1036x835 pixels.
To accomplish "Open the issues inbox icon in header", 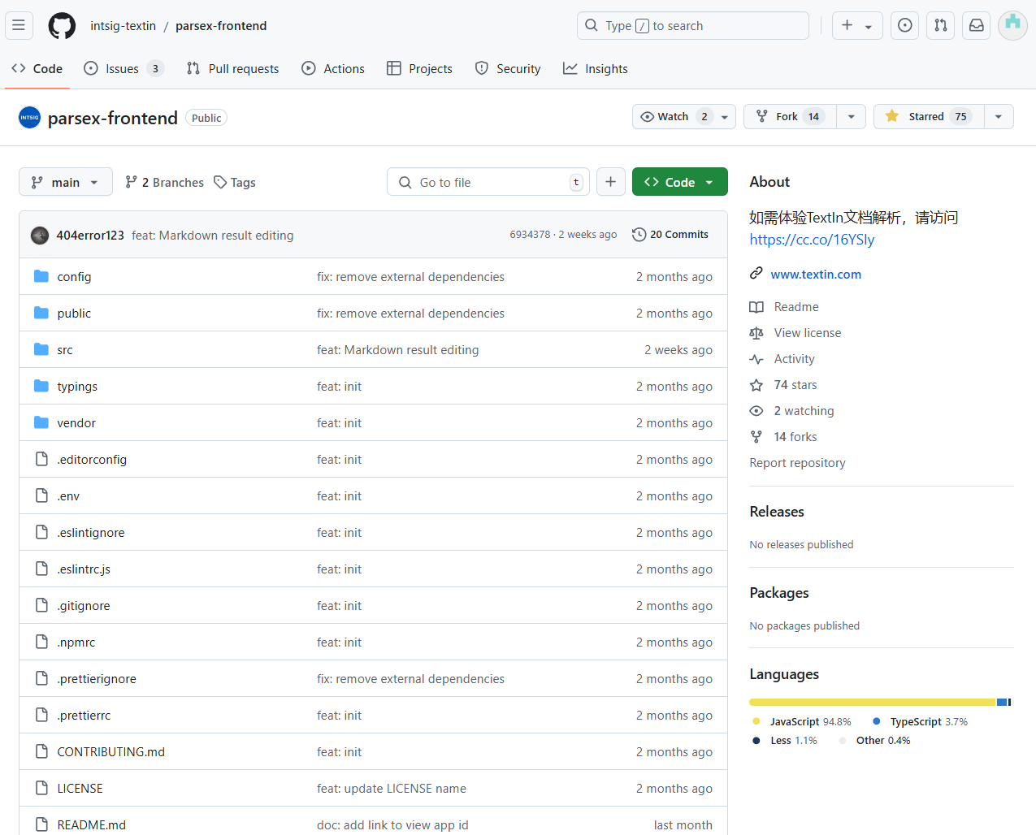I will [x=904, y=25].
